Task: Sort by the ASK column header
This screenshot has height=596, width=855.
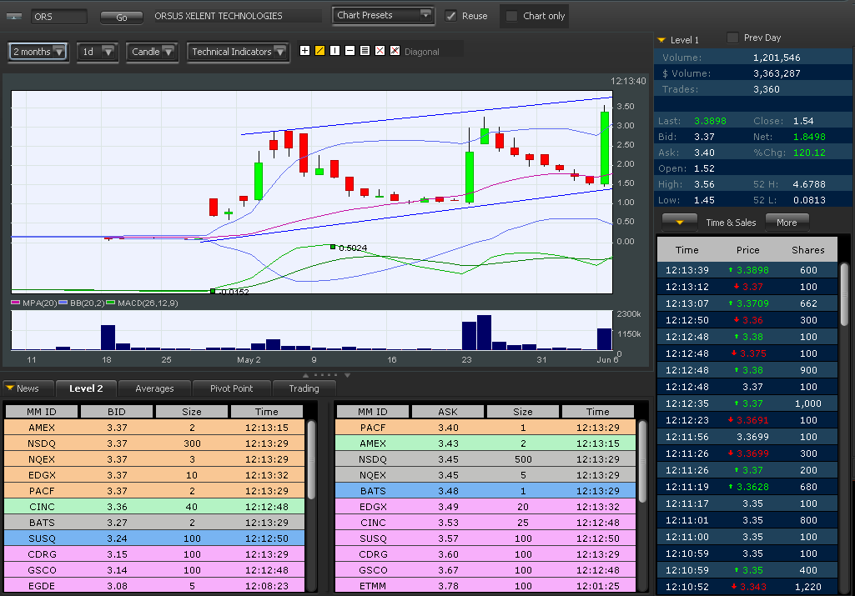Action: point(448,411)
